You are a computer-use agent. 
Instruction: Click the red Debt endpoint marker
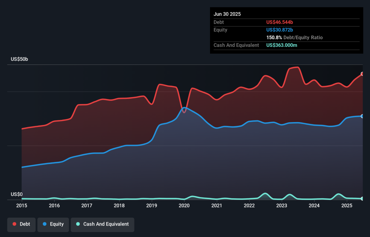pos(362,74)
